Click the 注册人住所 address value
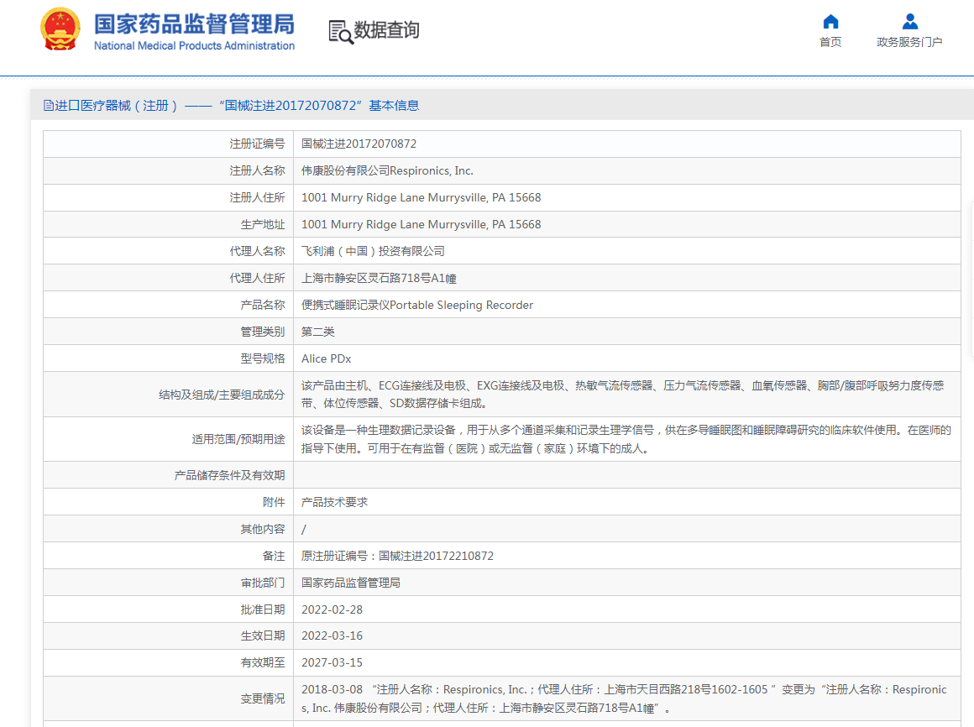The width and height of the screenshot is (974, 727). coord(422,197)
